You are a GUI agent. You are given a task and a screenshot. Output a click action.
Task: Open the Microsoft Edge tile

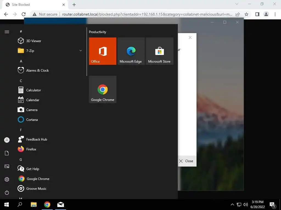click(x=131, y=51)
